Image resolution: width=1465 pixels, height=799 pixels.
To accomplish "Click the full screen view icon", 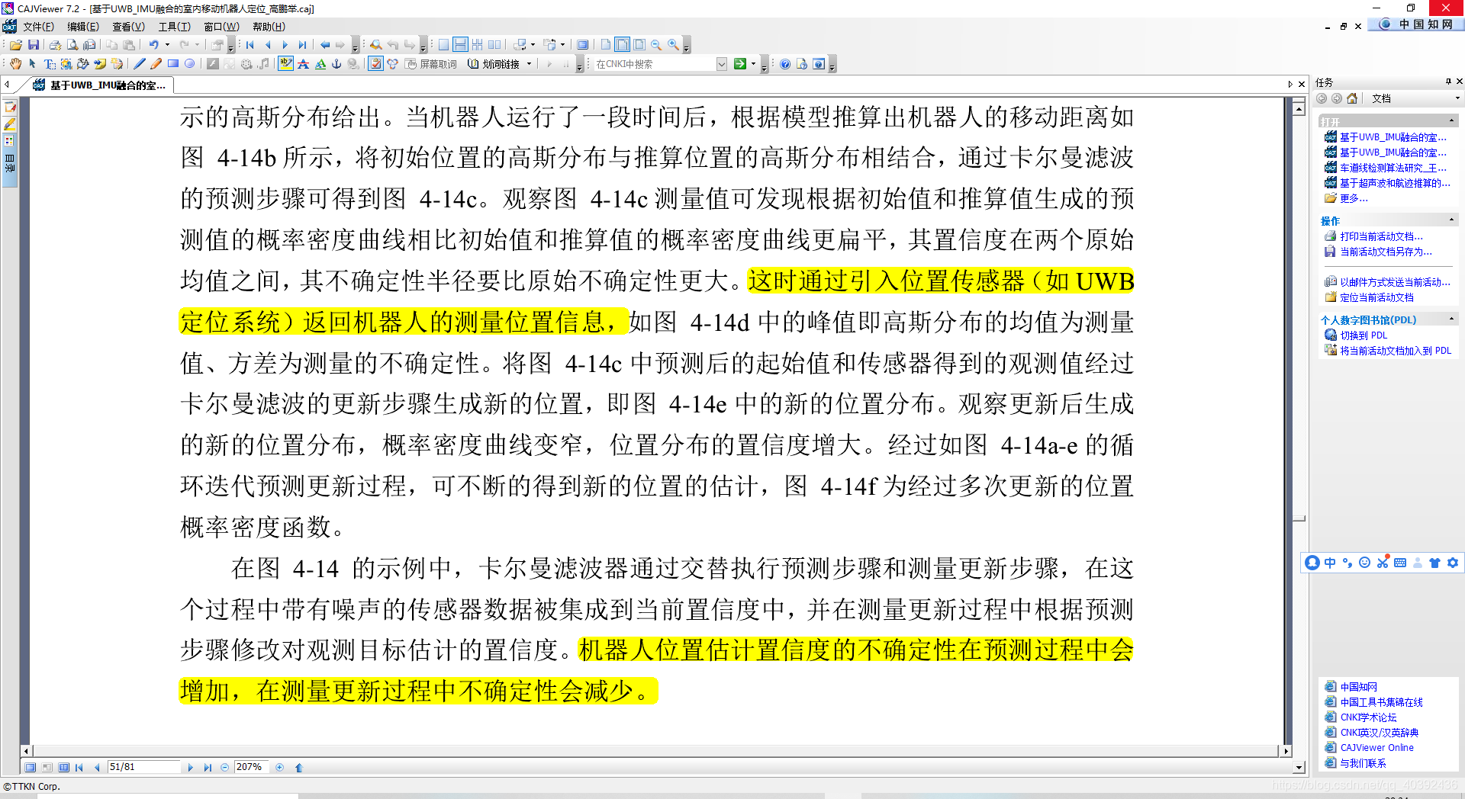I will [583, 45].
